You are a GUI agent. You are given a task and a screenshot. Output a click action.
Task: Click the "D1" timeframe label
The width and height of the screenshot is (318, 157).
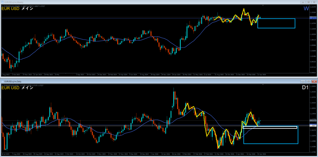[305, 88]
